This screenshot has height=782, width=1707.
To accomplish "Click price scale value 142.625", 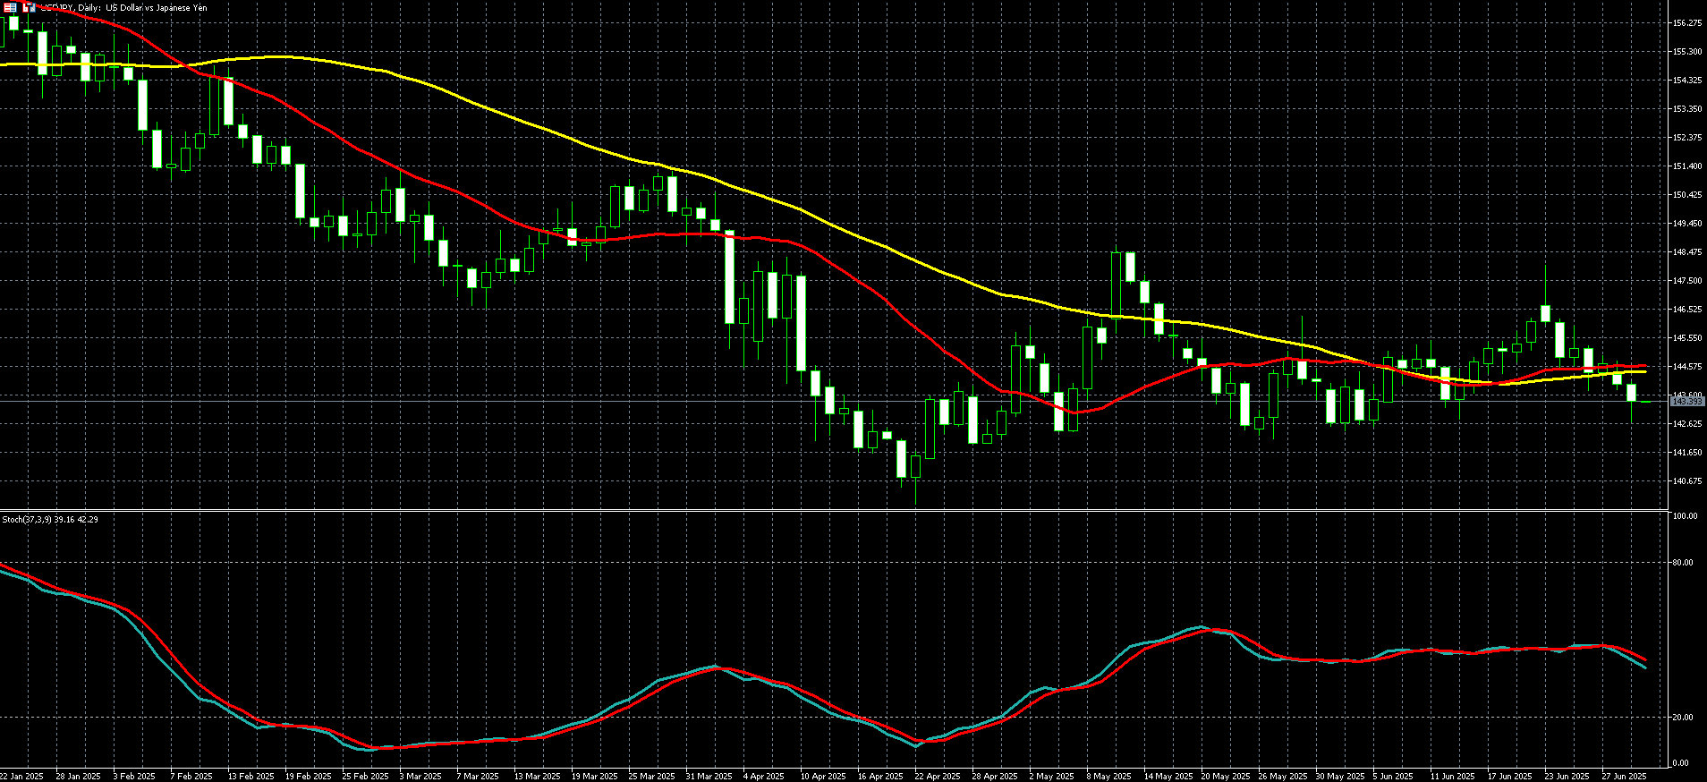I will point(1686,424).
